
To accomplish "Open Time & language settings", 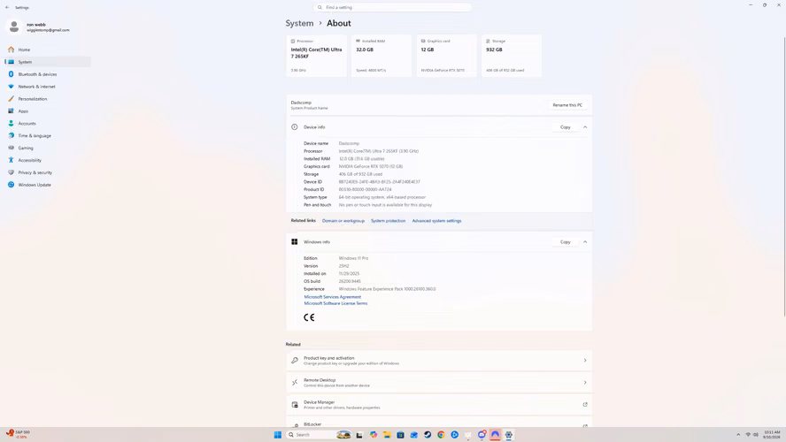I will 48,135.
